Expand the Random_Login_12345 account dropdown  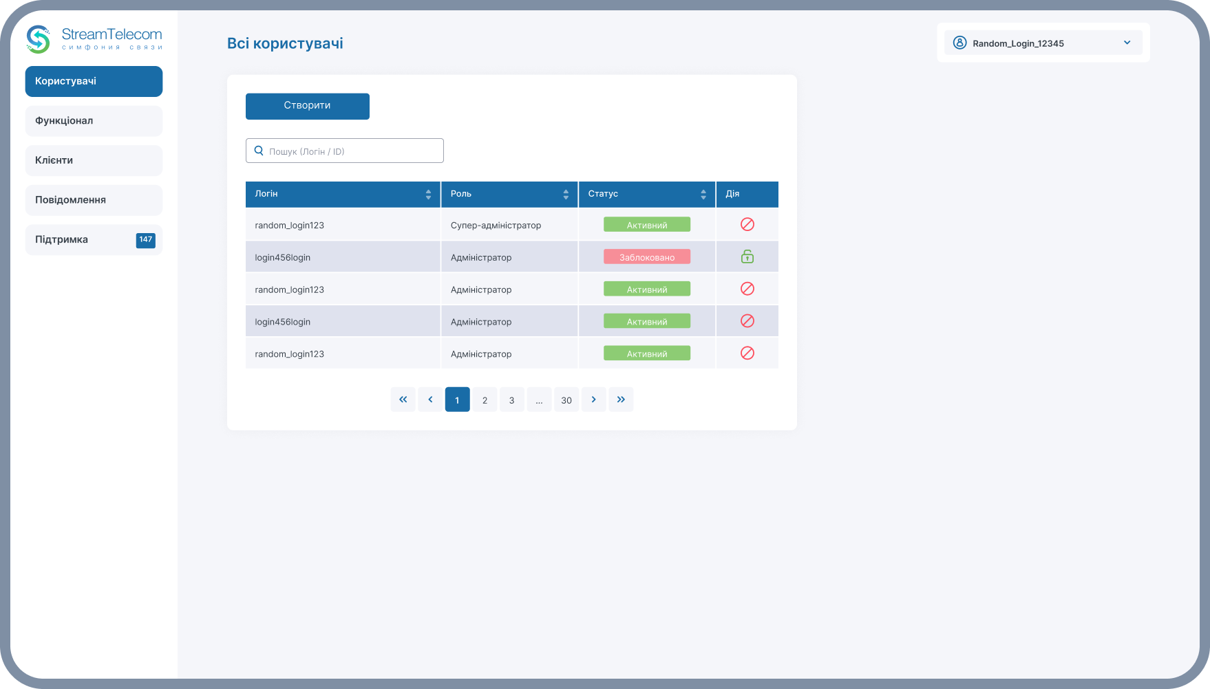coord(1127,43)
